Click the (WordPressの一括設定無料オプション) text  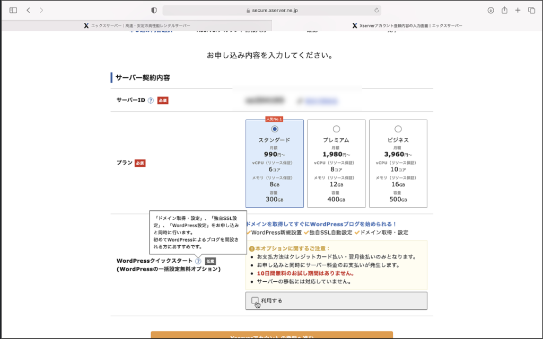click(169, 269)
